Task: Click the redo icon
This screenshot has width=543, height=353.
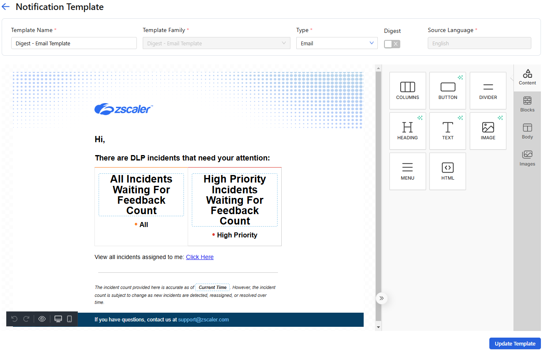Action: pyautogui.click(x=27, y=318)
